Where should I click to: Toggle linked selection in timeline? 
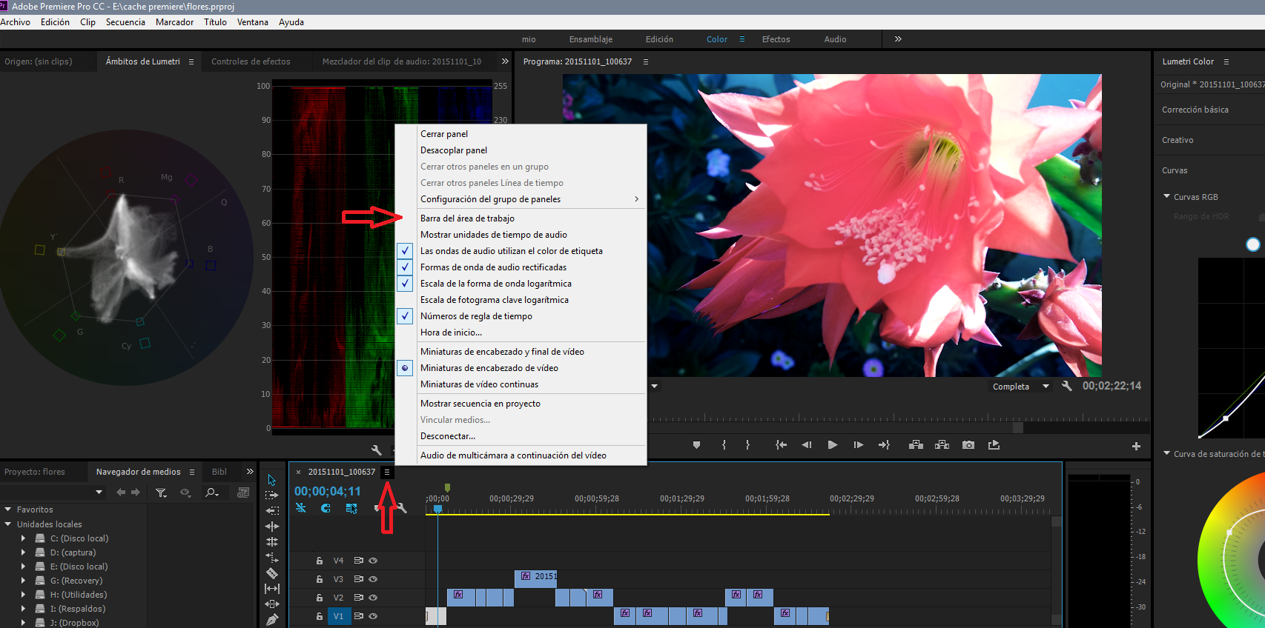351,508
